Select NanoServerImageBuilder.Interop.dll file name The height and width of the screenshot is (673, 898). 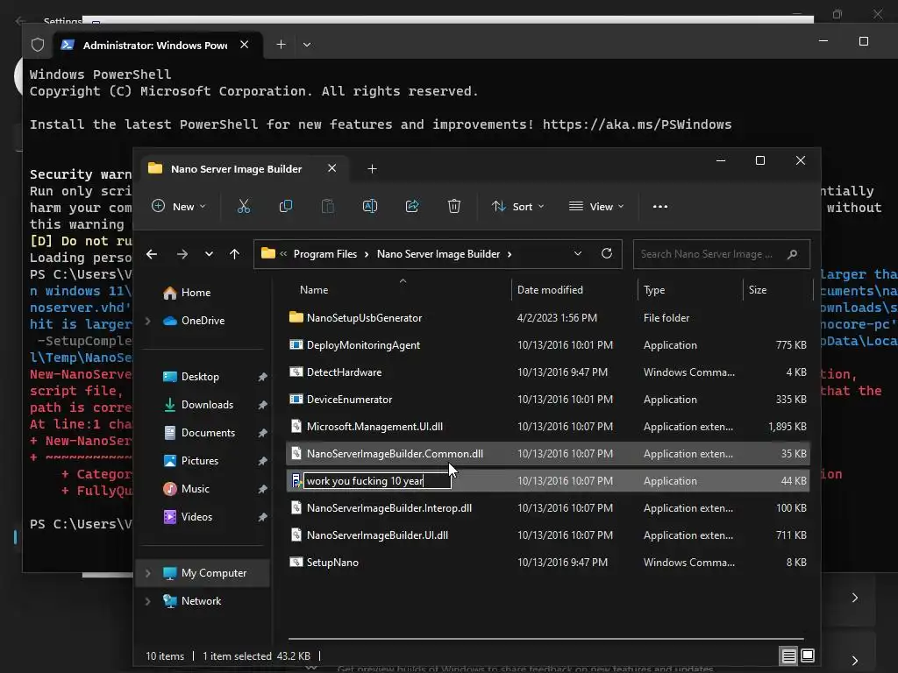388,508
